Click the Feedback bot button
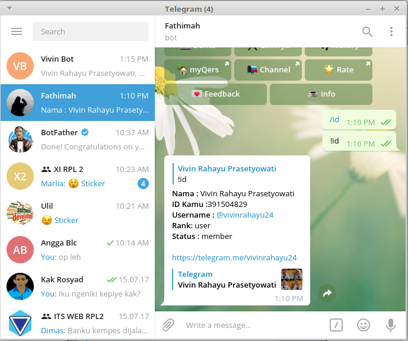The height and width of the screenshot is (341, 408). tap(215, 94)
